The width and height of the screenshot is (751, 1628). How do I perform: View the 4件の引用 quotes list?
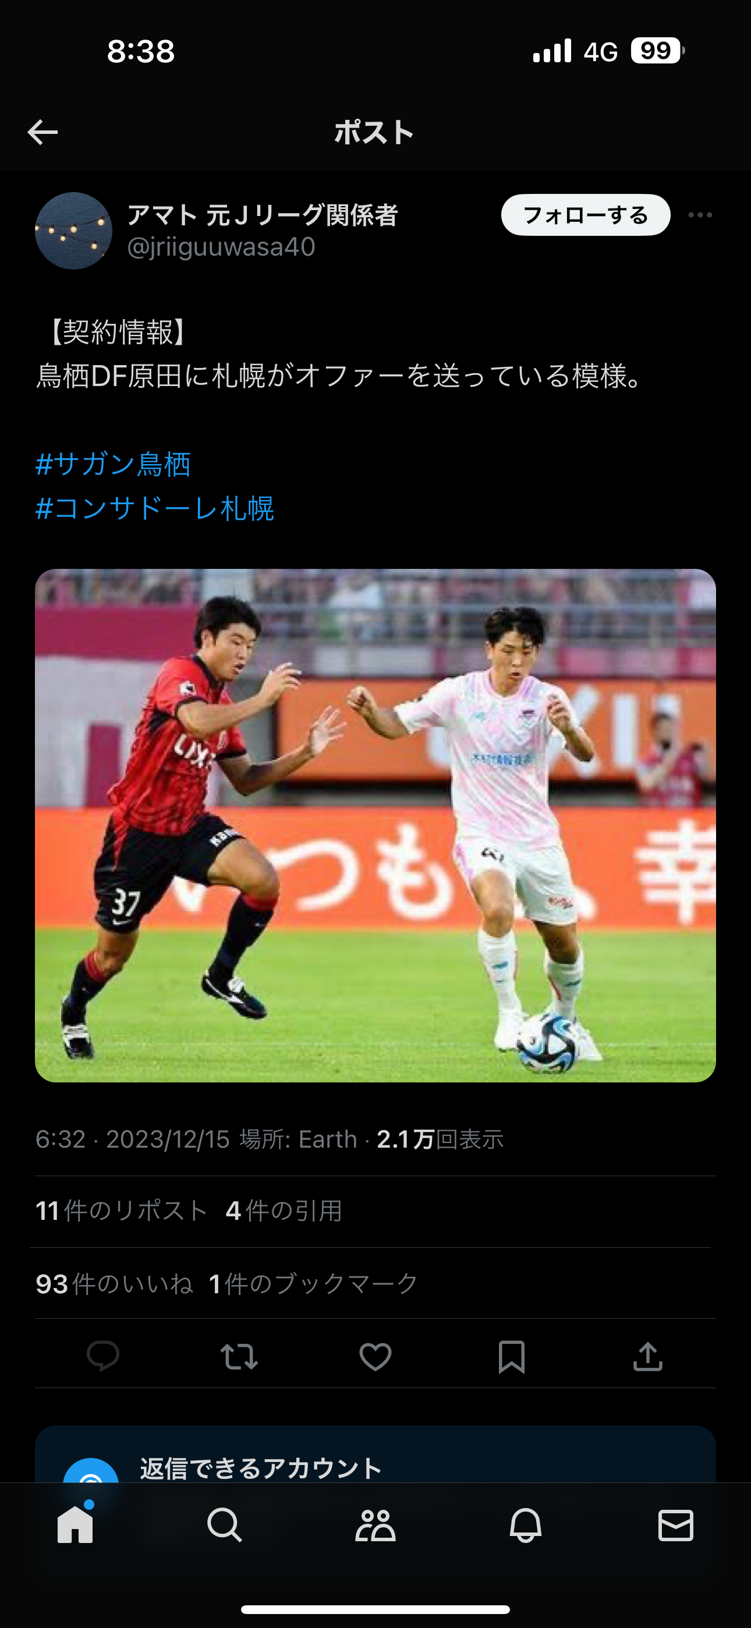(284, 1211)
